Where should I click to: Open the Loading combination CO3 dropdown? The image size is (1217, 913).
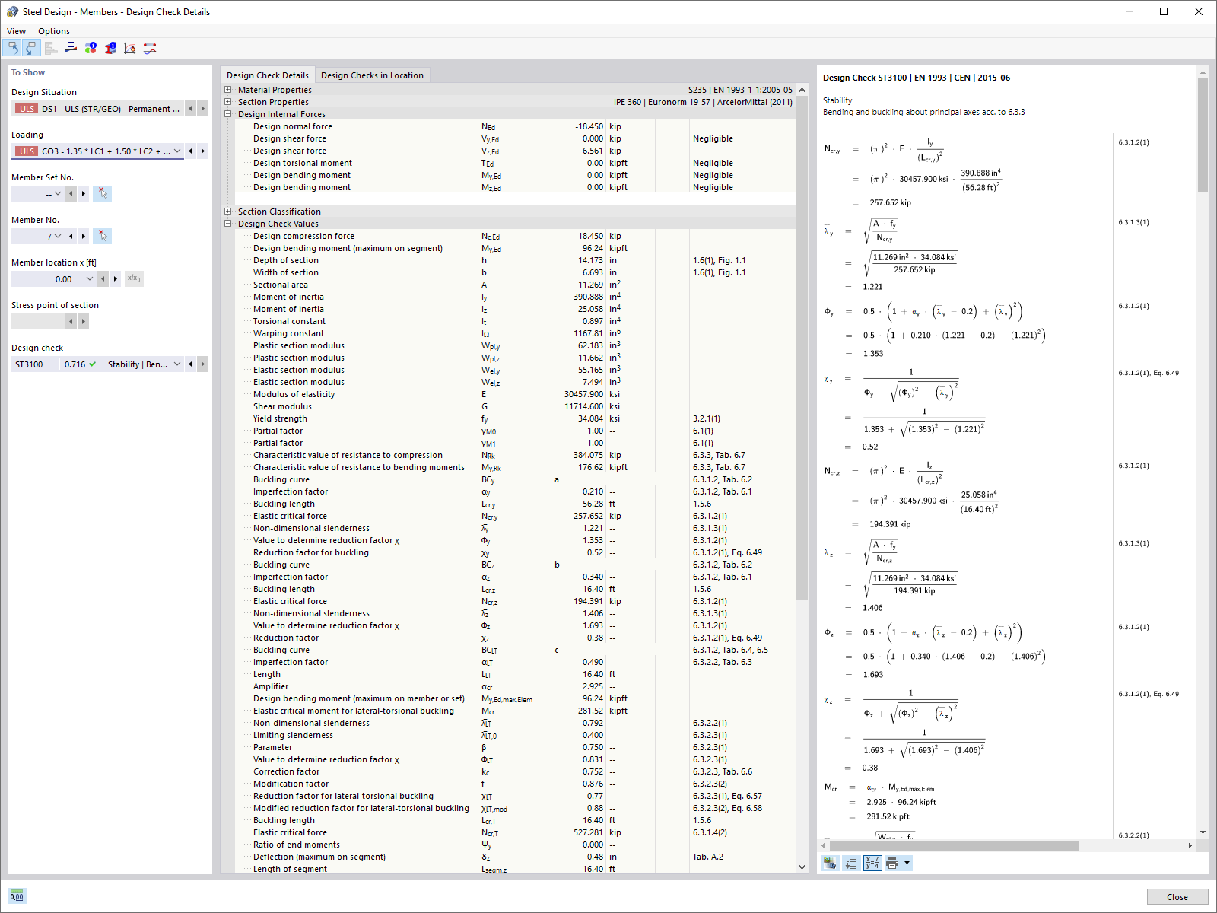pos(176,151)
